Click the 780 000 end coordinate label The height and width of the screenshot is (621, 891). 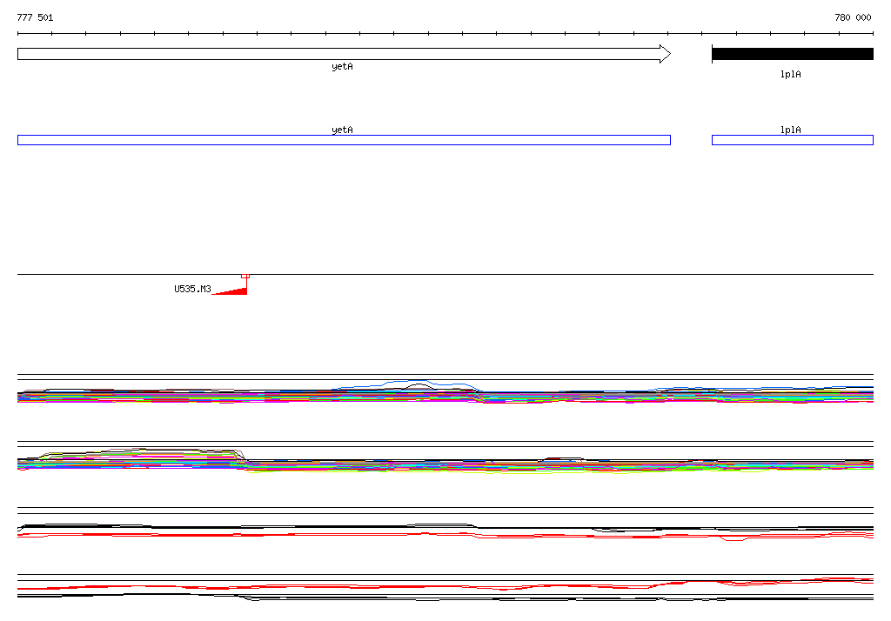click(853, 17)
